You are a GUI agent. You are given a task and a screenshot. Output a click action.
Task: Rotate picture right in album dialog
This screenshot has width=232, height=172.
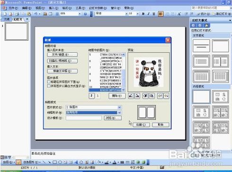tap(137, 96)
